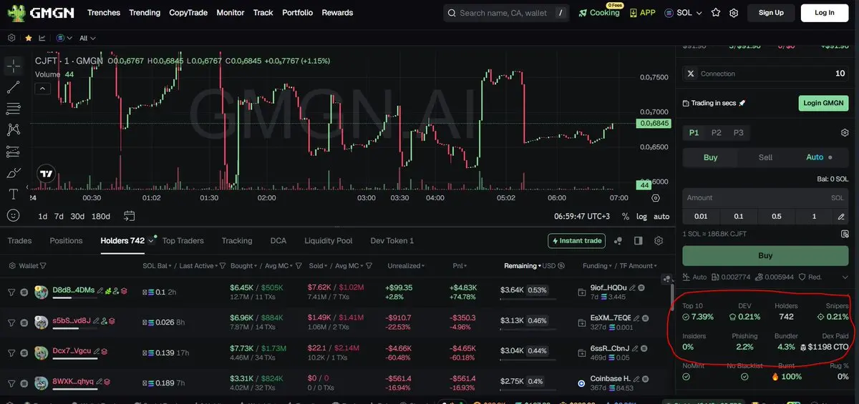Viewport: 859px width, 404px height.
Task: Sort by SOL Bal column
Action: [157, 266]
